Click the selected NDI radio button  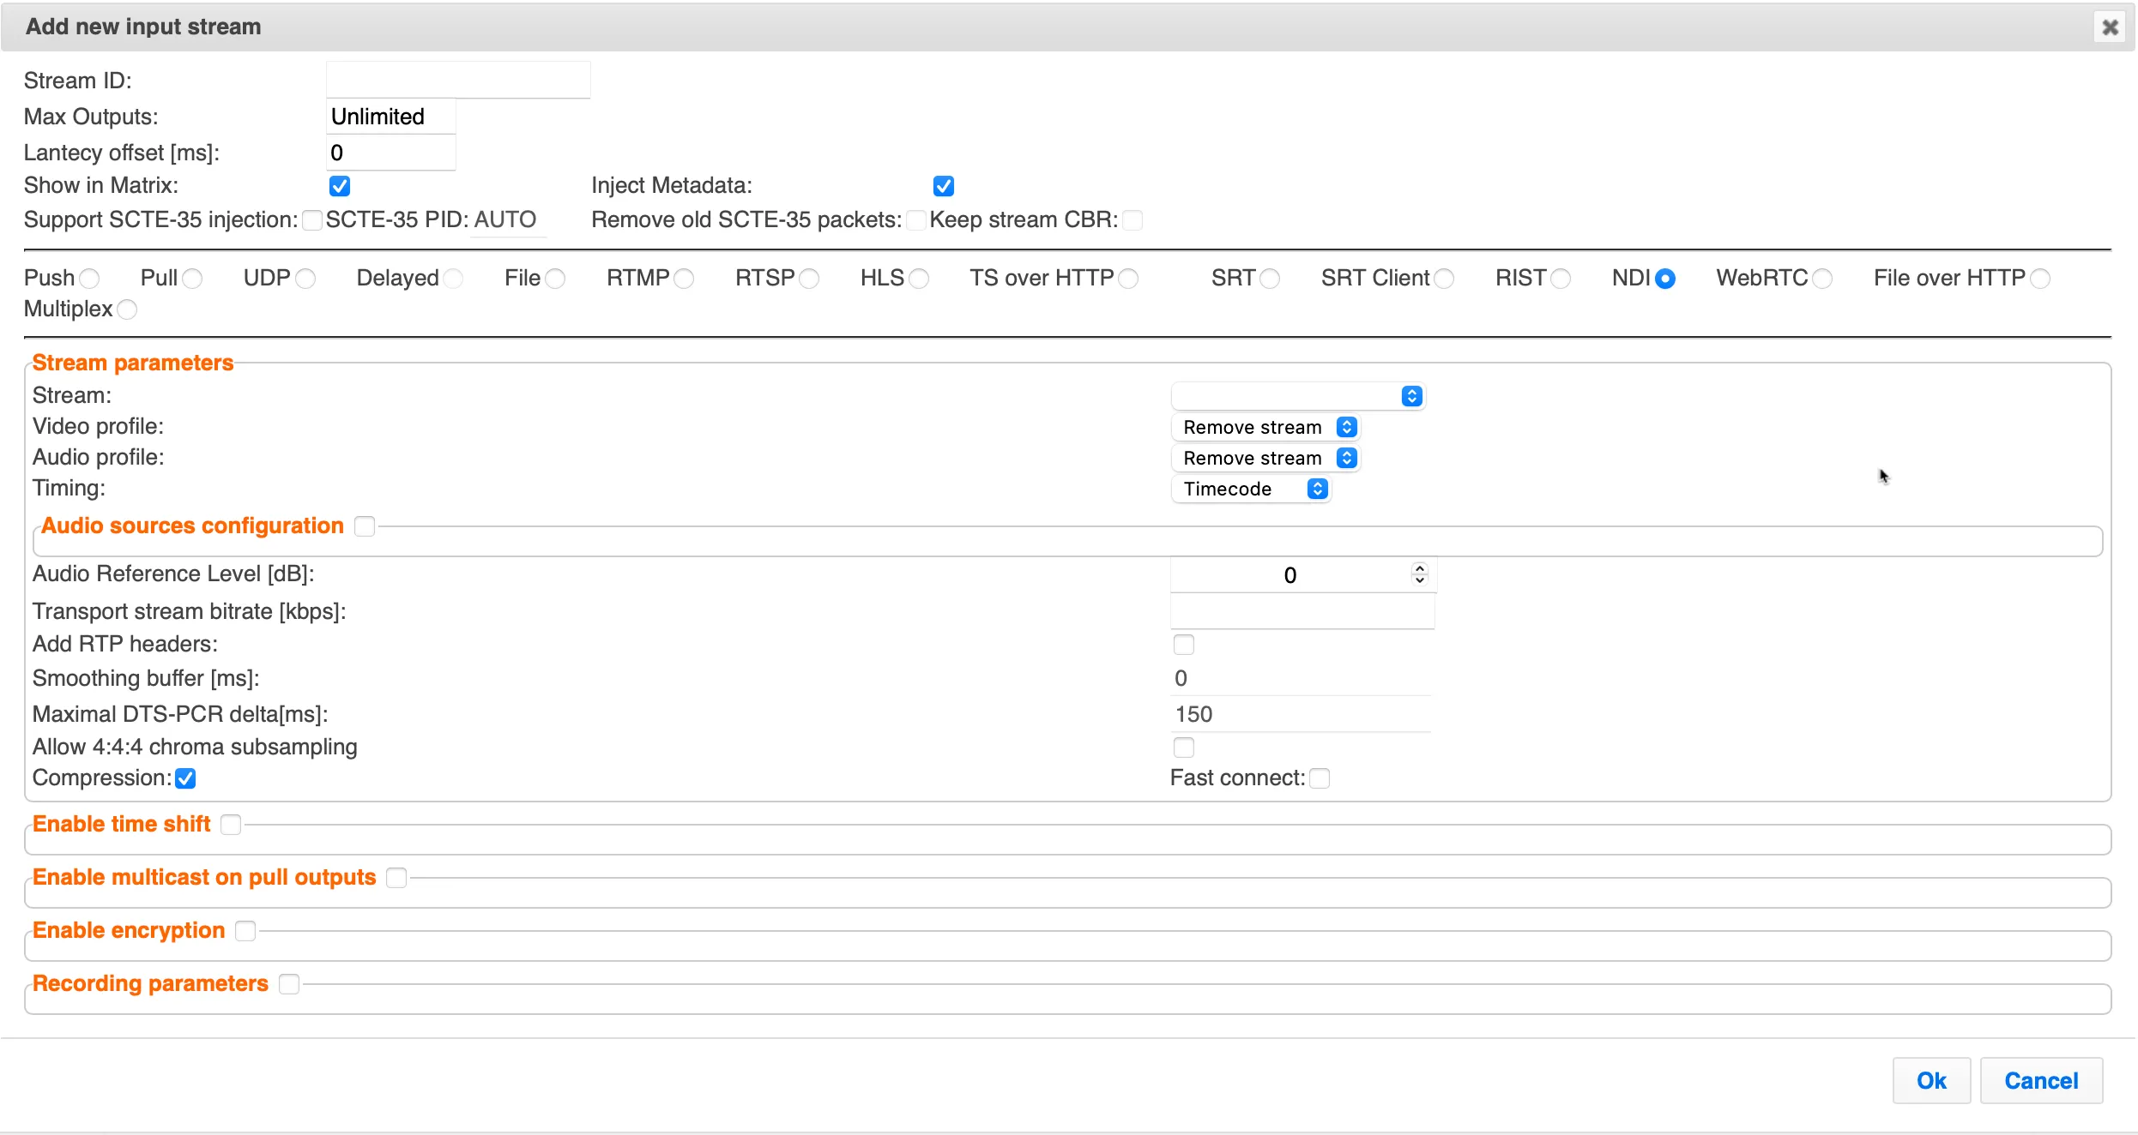point(1665,279)
